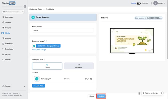Click the Playlists sidebar icon
The image size is (168, 99).
click(x=3, y=38)
